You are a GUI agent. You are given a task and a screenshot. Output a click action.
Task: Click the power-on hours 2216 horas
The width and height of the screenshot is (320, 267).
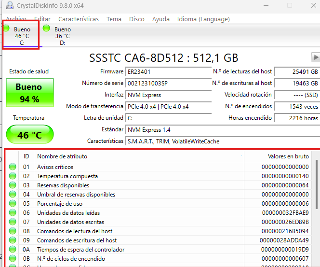(297, 118)
